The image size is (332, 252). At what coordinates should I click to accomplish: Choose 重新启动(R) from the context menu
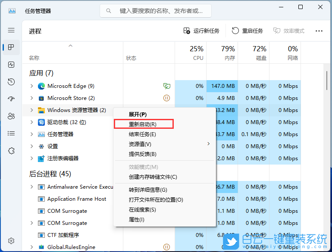[x=143, y=124]
